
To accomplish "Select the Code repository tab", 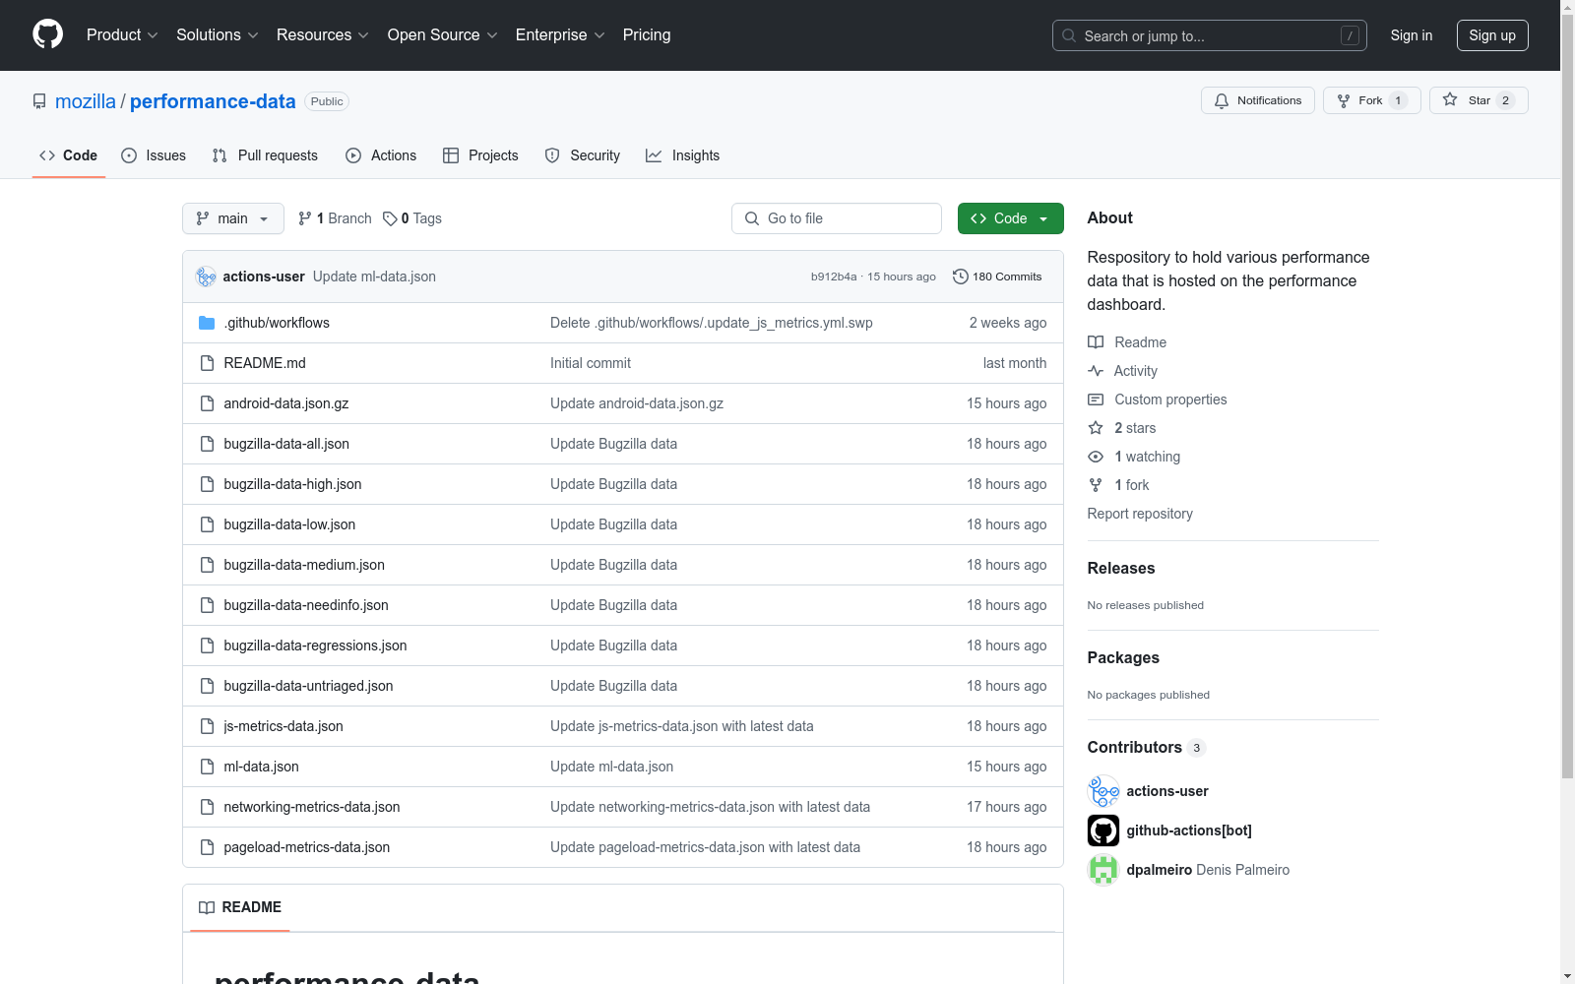I will pyautogui.click(x=69, y=155).
